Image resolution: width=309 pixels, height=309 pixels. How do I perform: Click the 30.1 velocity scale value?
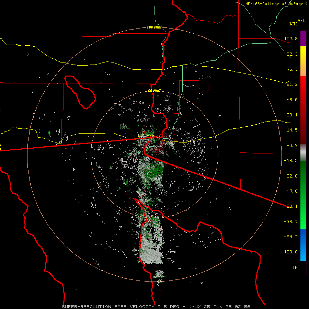tap(292, 115)
